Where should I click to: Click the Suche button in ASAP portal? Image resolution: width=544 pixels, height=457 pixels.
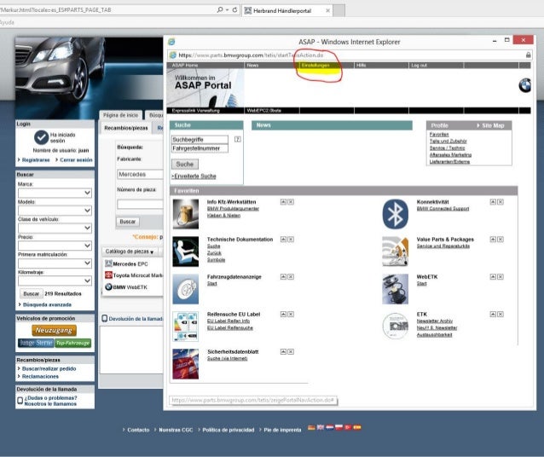pyautogui.click(x=185, y=165)
